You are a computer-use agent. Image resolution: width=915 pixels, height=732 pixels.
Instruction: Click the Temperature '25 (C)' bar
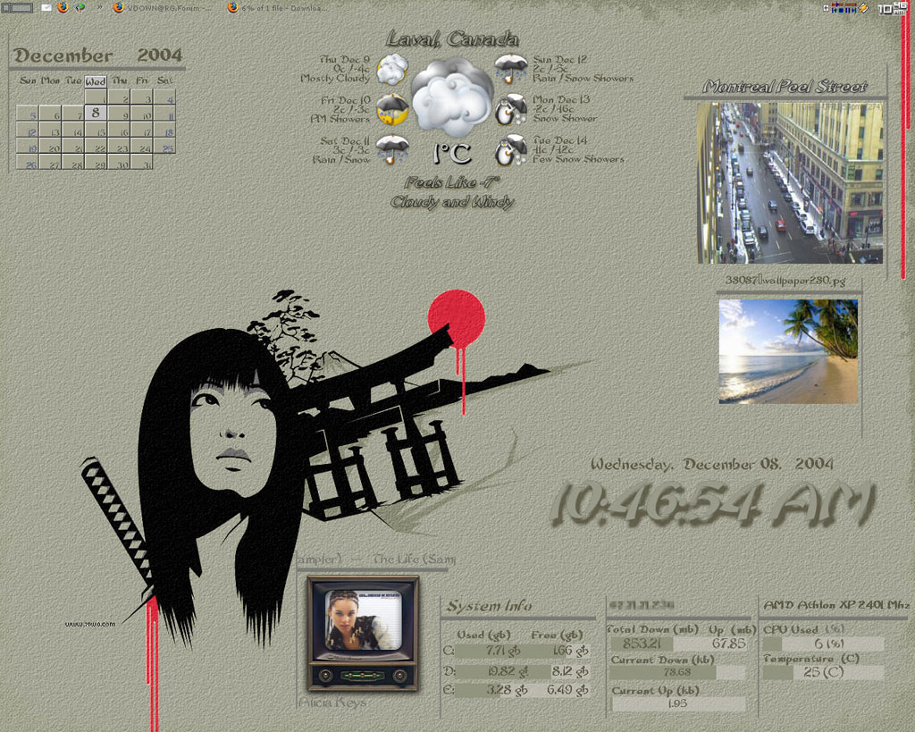pyautogui.click(x=823, y=672)
